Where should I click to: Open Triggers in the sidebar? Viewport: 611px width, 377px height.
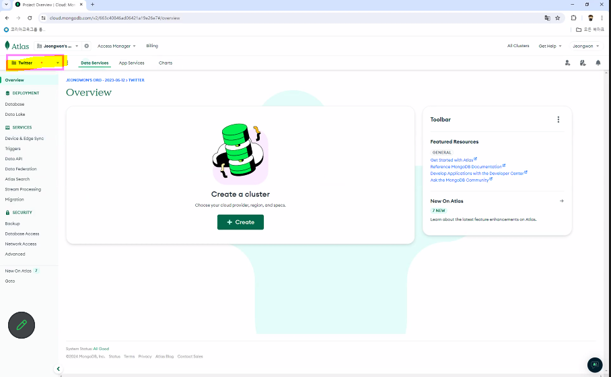13,149
